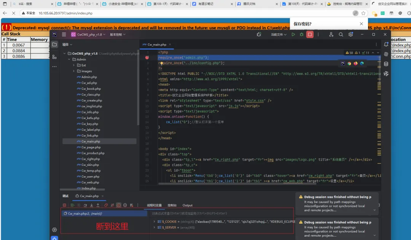411x240 pixels.
Task: Expand the first Debug session notification
Action: point(374,210)
